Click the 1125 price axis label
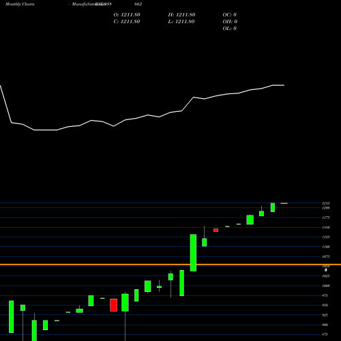This screenshot has height=341, width=341. point(326,237)
